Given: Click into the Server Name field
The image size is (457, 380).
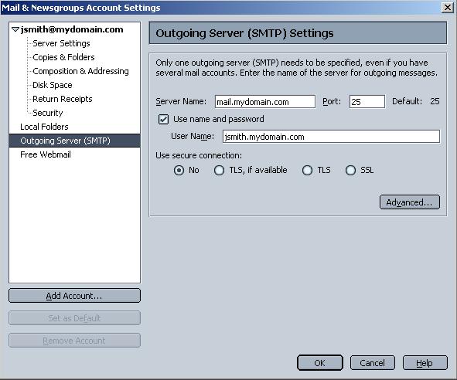Looking at the screenshot, I should tap(265, 102).
